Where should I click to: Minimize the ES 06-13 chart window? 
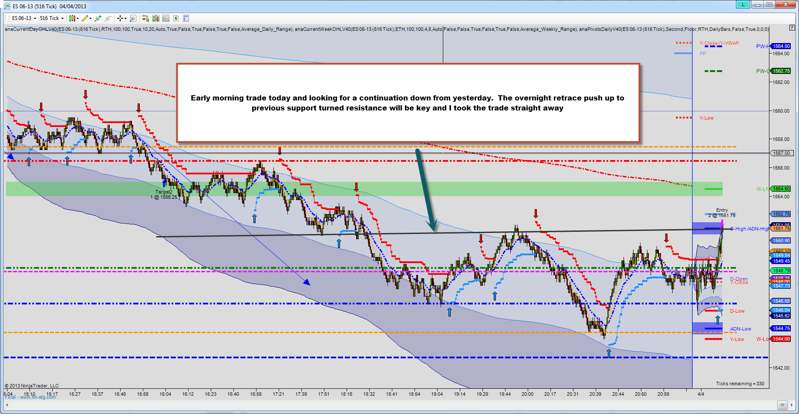pos(758,4)
